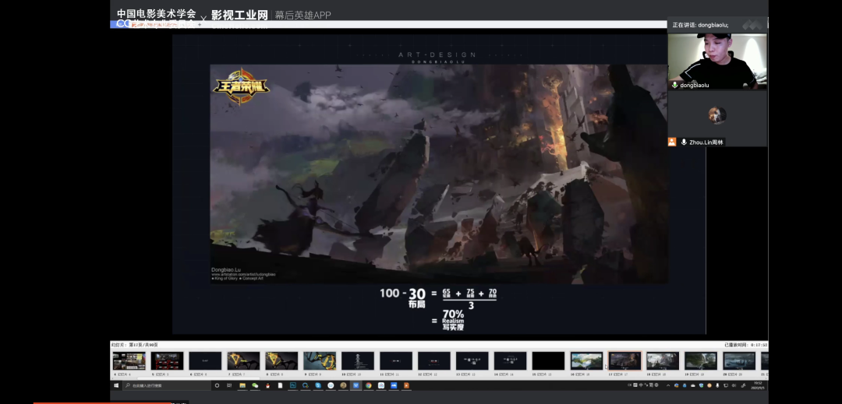Open File Explorer from the taskbar
Viewport: 842px width, 404px height.
coord(242,385)
